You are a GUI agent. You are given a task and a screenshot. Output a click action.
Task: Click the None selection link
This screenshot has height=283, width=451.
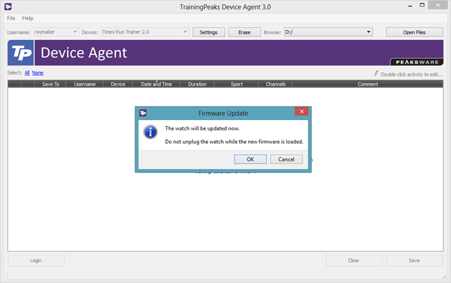click(38, 73)
